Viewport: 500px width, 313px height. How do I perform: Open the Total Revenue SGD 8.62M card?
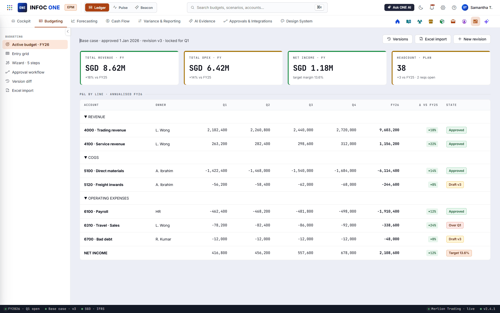point(129,68)
